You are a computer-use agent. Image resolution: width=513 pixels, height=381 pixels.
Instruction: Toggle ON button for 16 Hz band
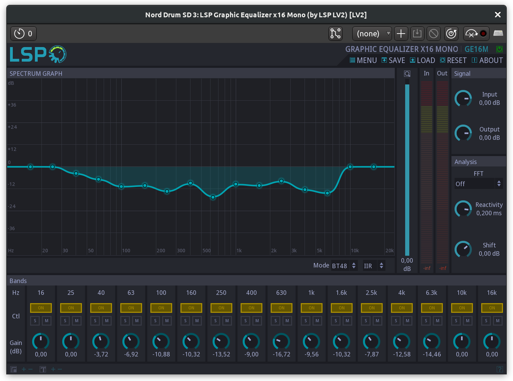41,308
